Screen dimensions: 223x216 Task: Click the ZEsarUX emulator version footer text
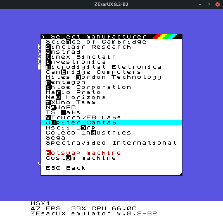[94, 213]
